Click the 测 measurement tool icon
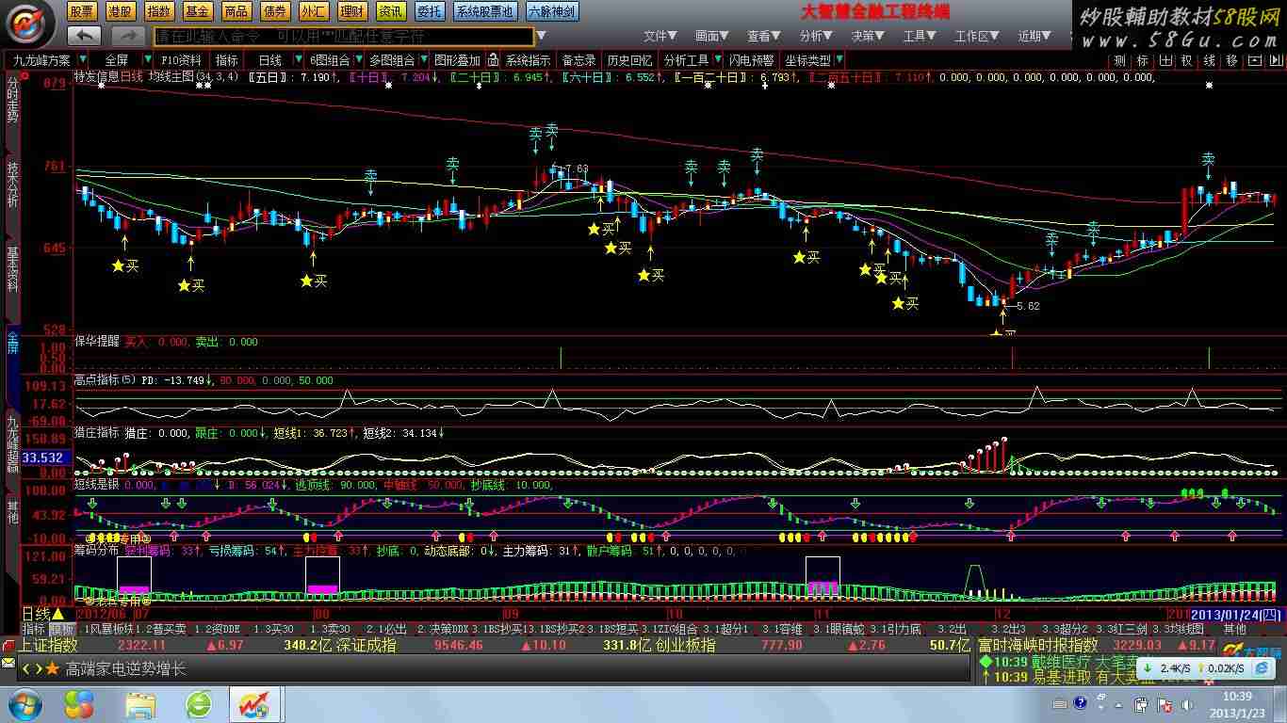The height and width of the screenshot is (723, 1287). point(1119,60)
